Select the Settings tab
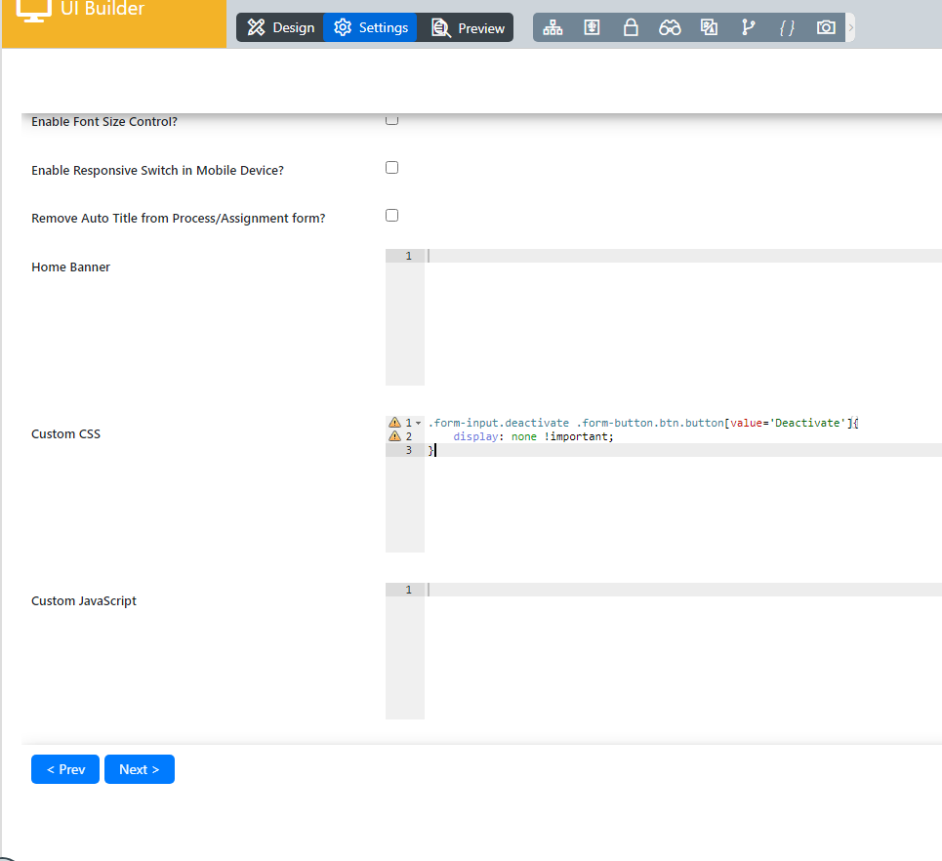Screen dimensions: 942x861 click(371, 27)
